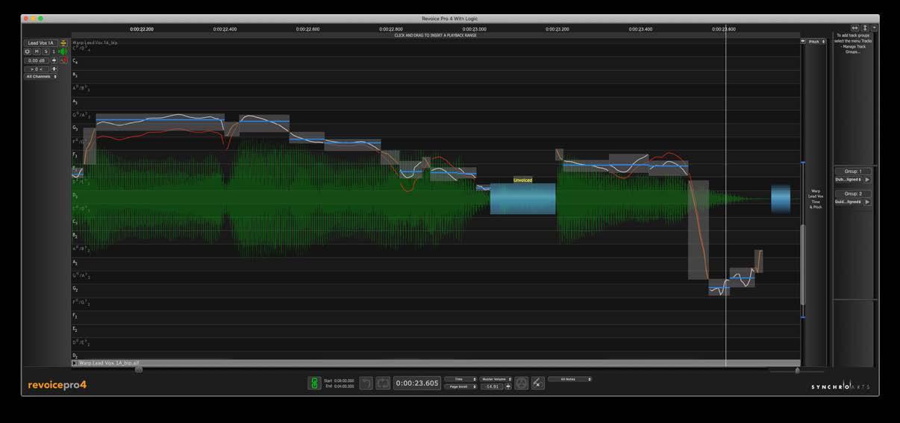Click the Lead Vox 1A track name field
This screenshot has width=900, height=423.
[x=41, y=43]
